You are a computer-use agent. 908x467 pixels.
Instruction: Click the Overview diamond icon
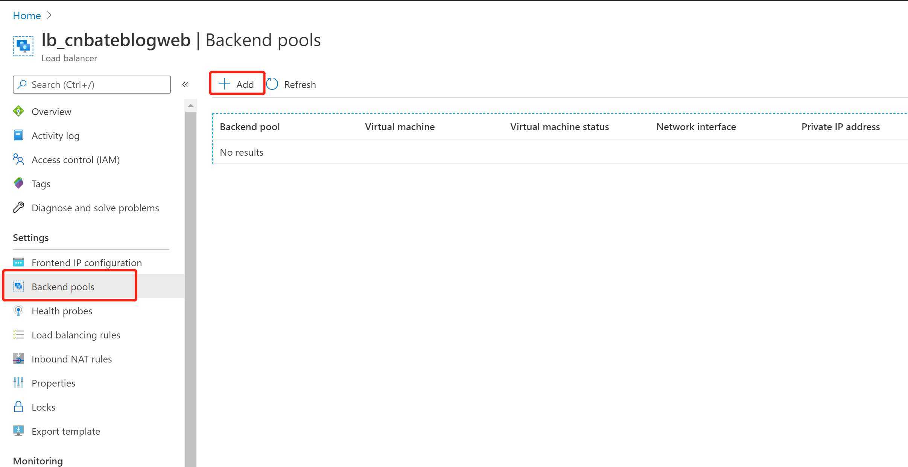click(18, 111)
